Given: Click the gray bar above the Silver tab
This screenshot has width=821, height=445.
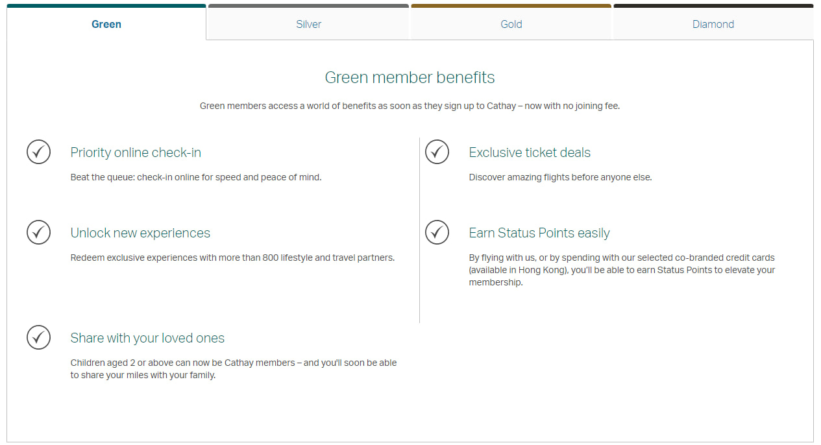Looking at the screenshot, I should pyautogui.click(x=308, y=5).
